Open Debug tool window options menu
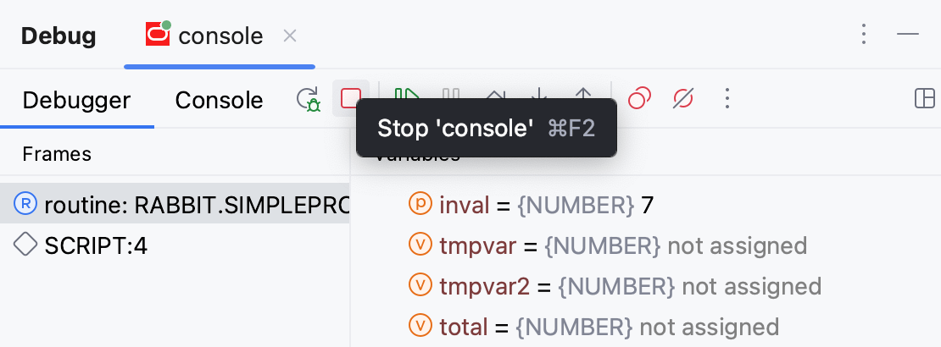The image size is (941, 347). coord(864,34)
